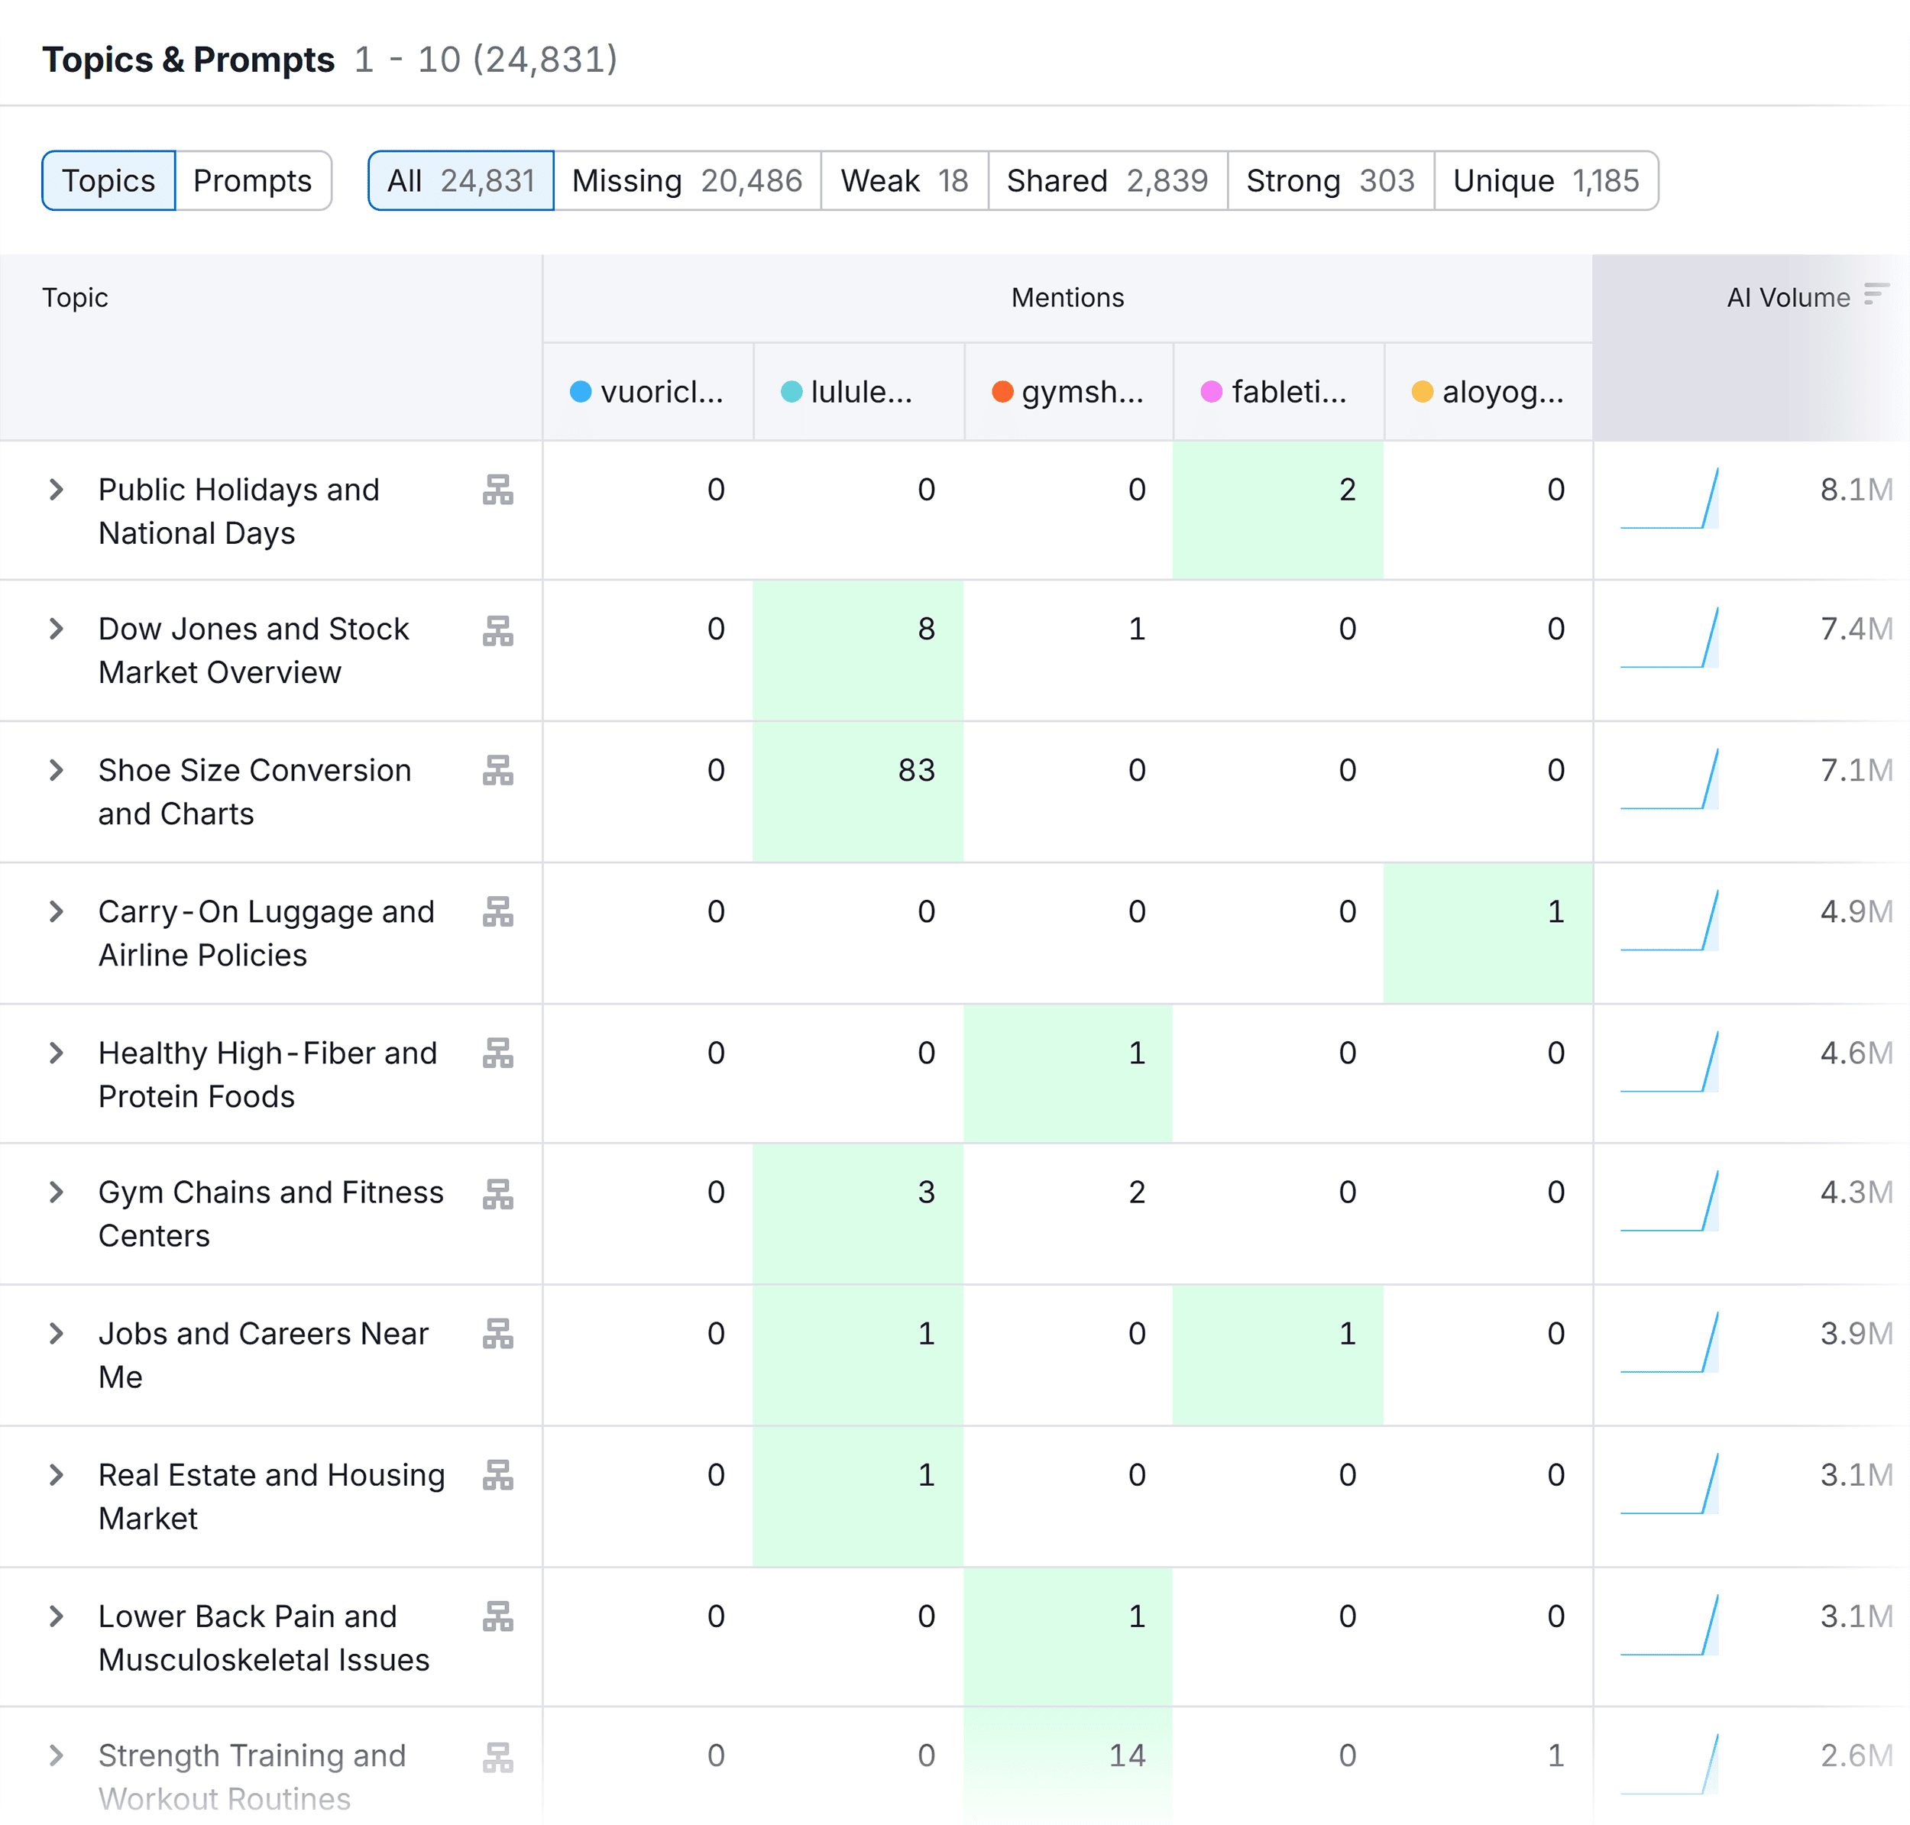The width and height of the screenshot is (1910, 1825).
Task: Click the Shared 2,839 filter button
Action: (1106, 180)
